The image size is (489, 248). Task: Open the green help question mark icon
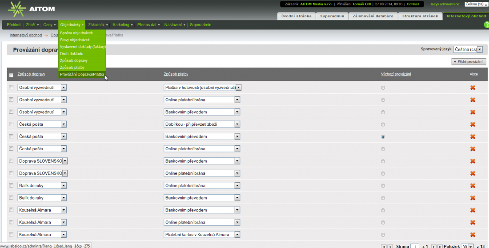486,25
